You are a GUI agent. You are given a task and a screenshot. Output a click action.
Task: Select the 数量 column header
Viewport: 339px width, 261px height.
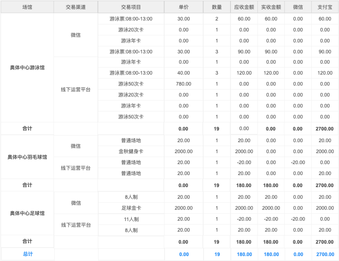click(217, 7)
